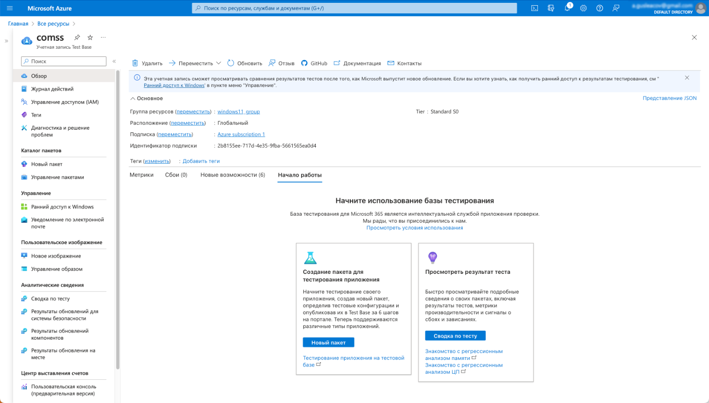Pin the comss resource to dashboard
The width and height of the screenshot is (709, 403).
[x=77, y=37]
